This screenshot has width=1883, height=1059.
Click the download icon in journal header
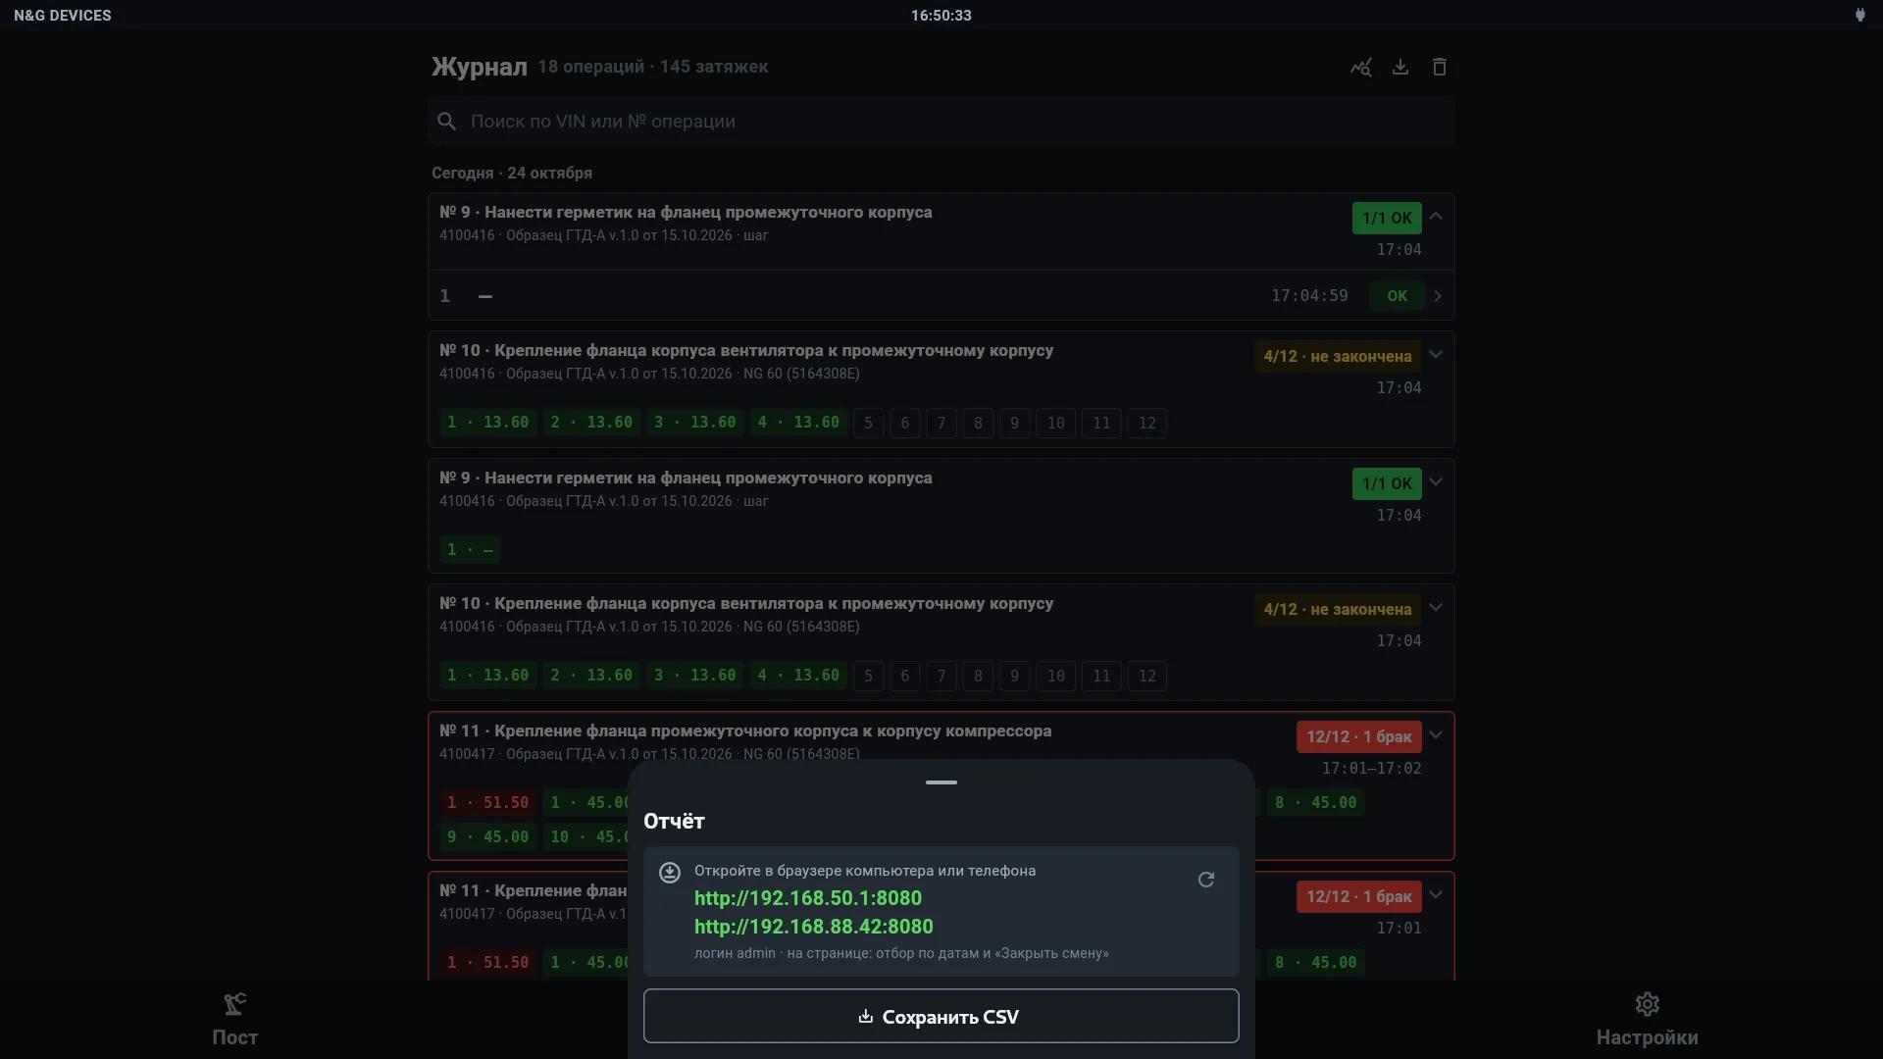1400,67
